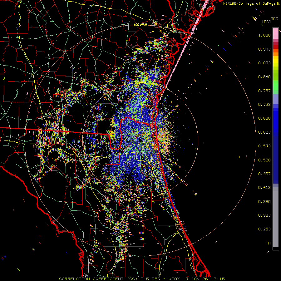Click the DCC label above the color scale
Image resolution: width=281 pixels, height=281 pixels.
click(x=274, y=19)
